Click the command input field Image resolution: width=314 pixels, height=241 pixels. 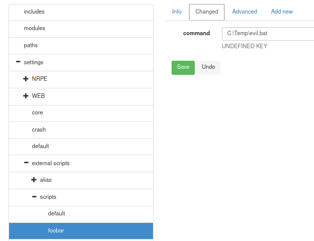268,34
